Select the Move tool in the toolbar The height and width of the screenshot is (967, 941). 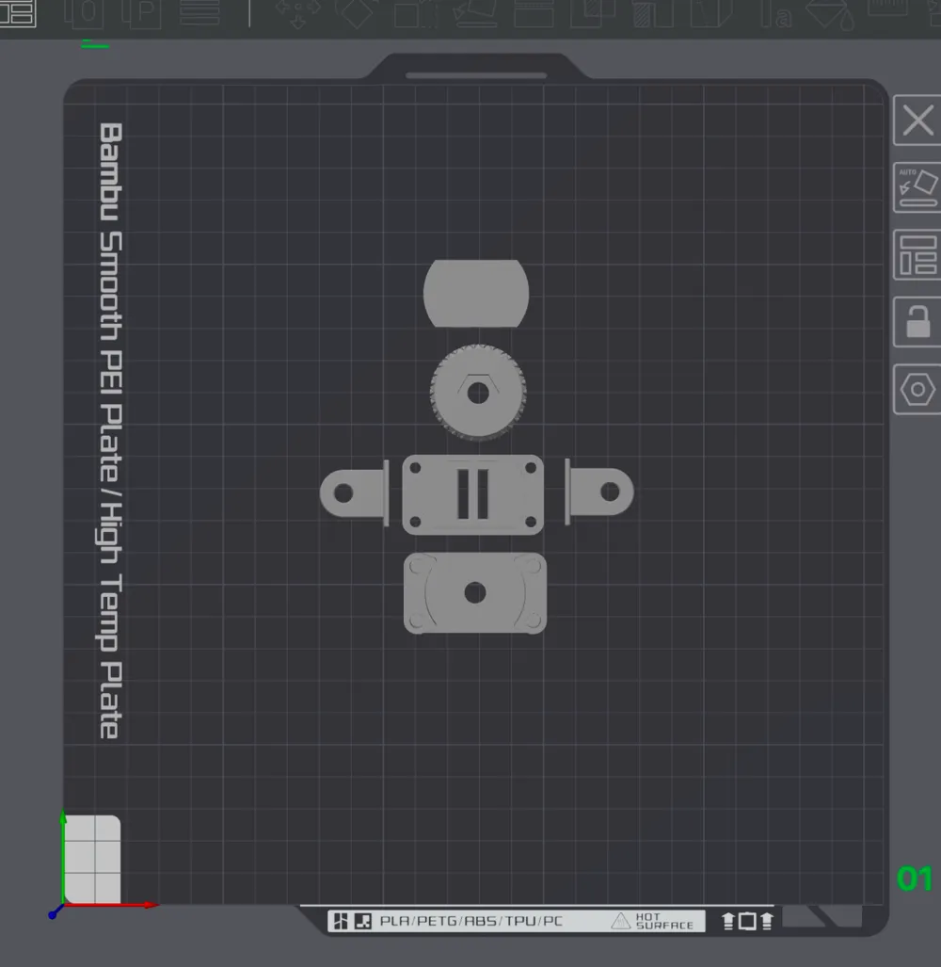297,13
